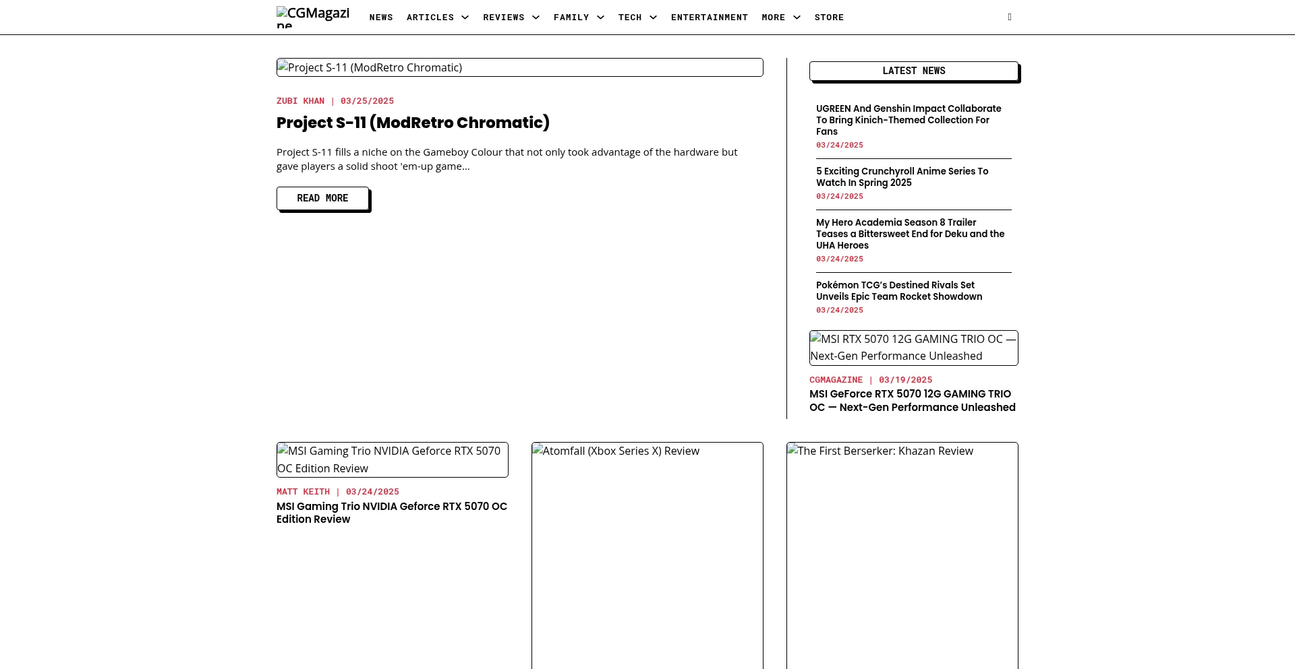Open the Project S-11 (ModRetro Chromatic) headline
The width and height of the screenshot is (1295, 669).
pyautogui.click(x=413, y=123)
